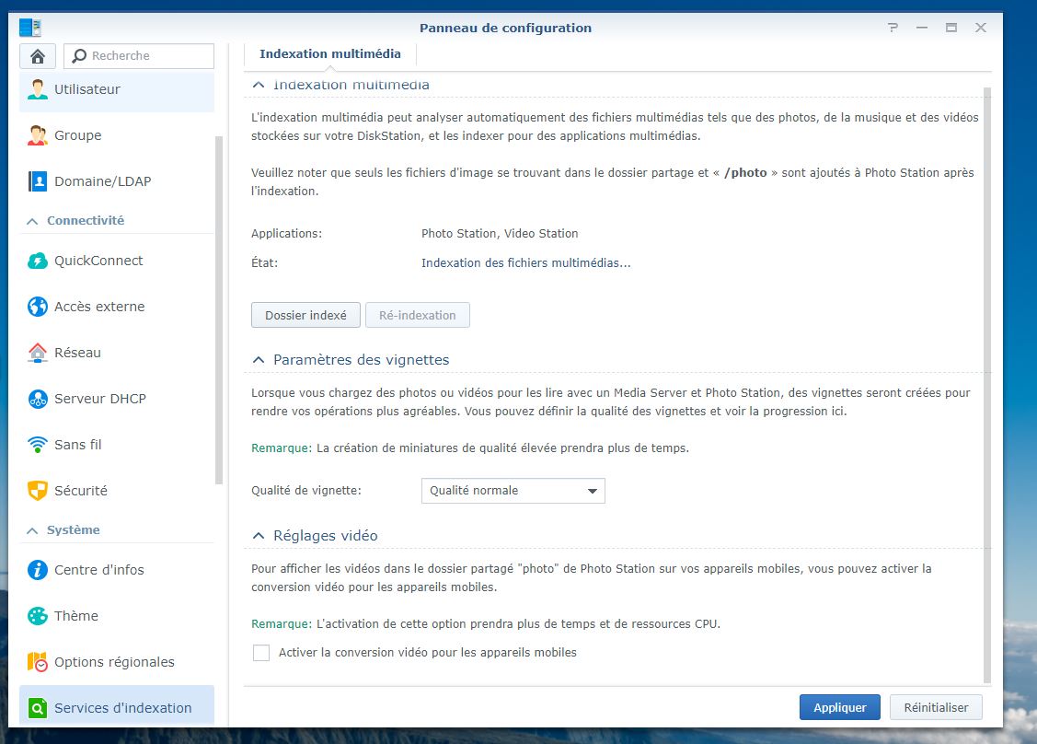
Task: Select Accès externe label
Action: [x=99, y=307]
